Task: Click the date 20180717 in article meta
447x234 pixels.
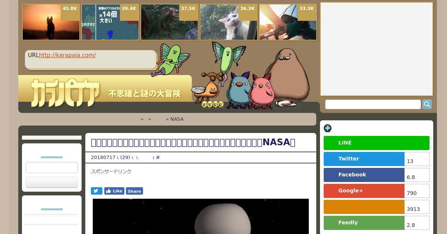Action: (x=103, y=157)
